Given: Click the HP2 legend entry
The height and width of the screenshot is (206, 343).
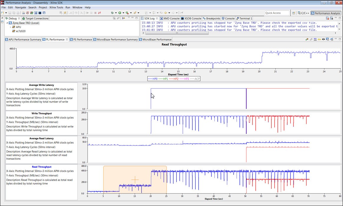Looking at the screenshot, I should click(174, 79).
